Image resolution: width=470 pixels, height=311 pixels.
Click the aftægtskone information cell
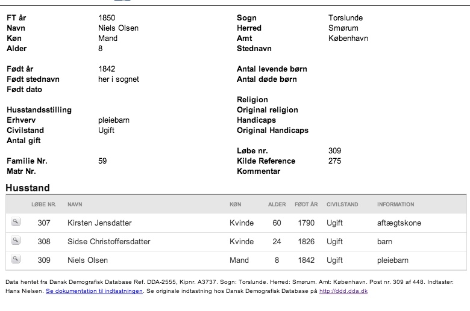[x=399, y=223]
